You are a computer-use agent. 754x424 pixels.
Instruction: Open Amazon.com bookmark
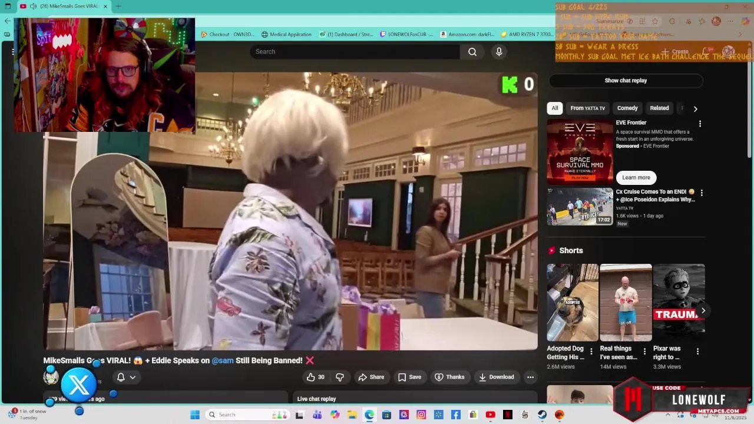(x=467, y=34)
